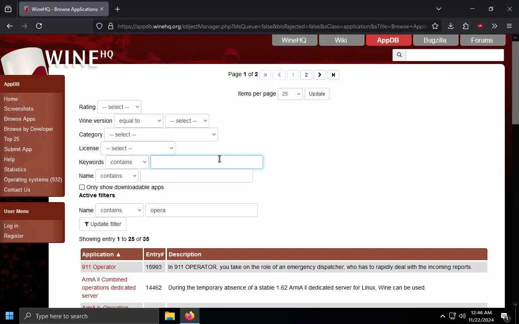This screenshot has width=519, height=324.
Task: Sort by Entry# column header
Action: (x=155, y=254)
